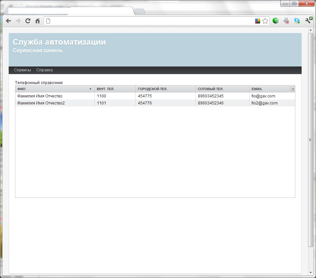Click inside the browser address bar
This screenshot has height=278, width=316.
click(150, 21)
